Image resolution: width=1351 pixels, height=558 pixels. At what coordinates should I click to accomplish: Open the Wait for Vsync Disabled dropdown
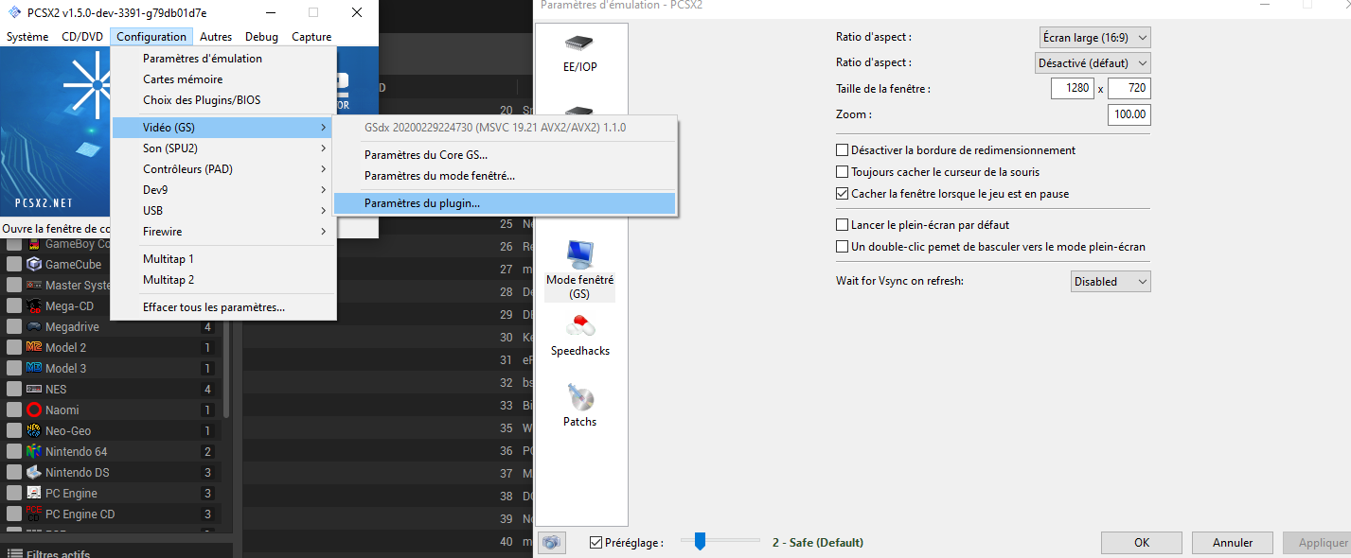1111,282
